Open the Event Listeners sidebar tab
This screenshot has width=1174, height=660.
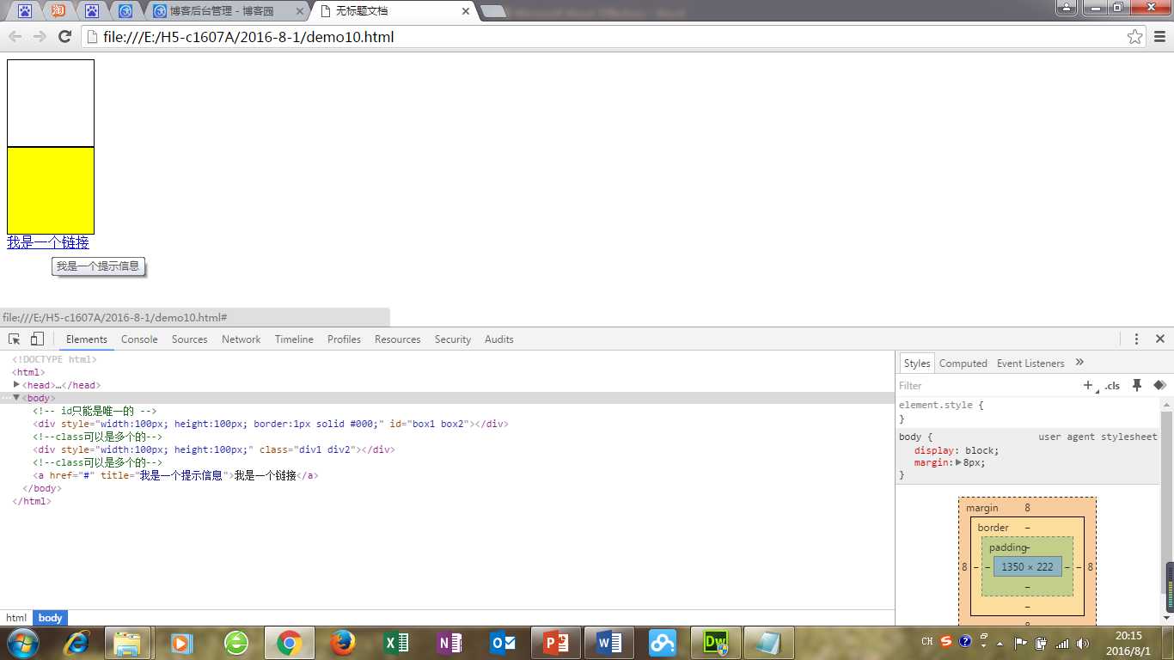pyautogui.click(x=1030, y=363)
